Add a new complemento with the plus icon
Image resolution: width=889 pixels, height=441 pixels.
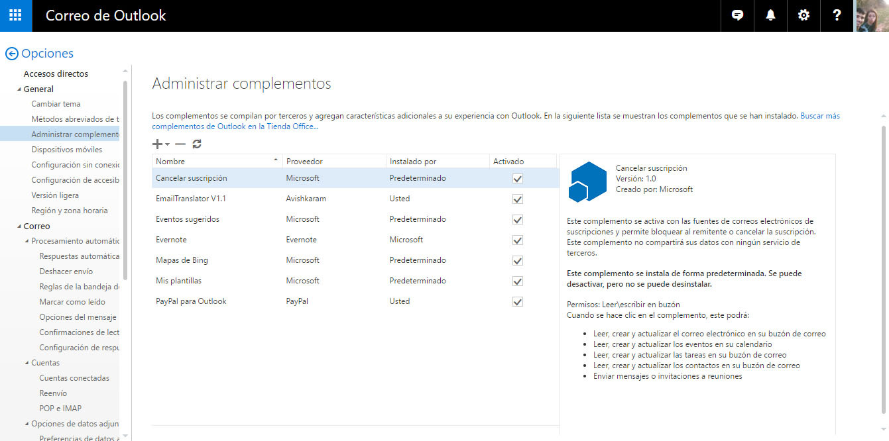click(x=157, y=144)
